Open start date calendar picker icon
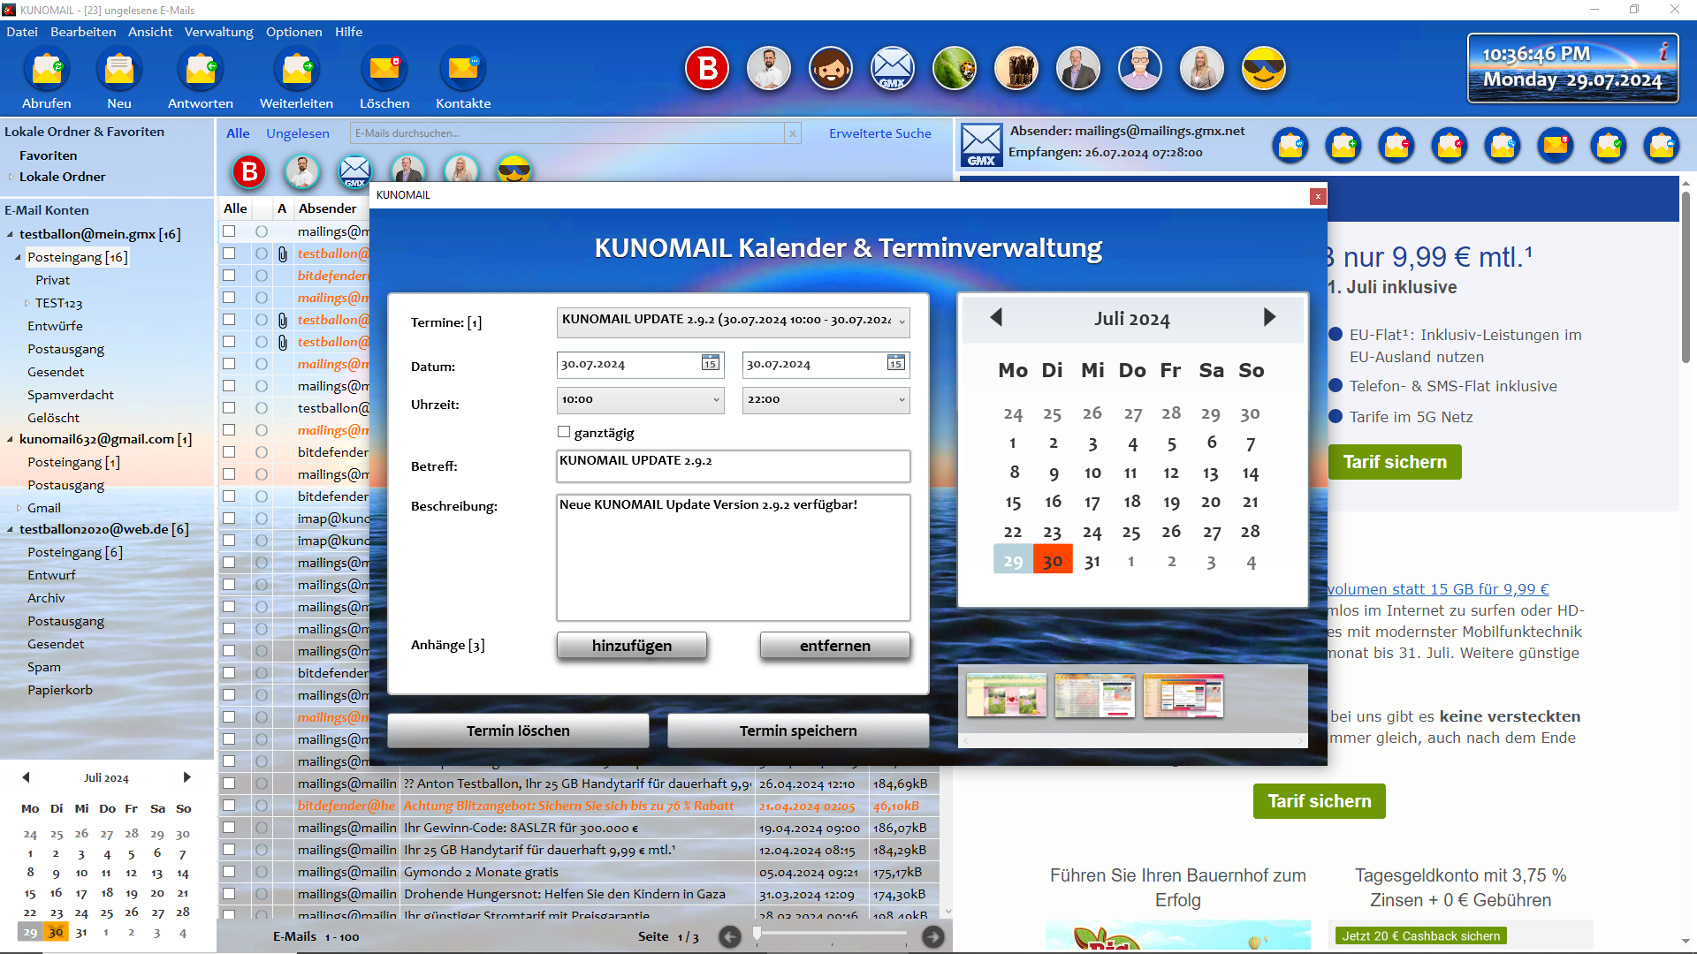This screenshot has width=1697, height=954. 711,364
